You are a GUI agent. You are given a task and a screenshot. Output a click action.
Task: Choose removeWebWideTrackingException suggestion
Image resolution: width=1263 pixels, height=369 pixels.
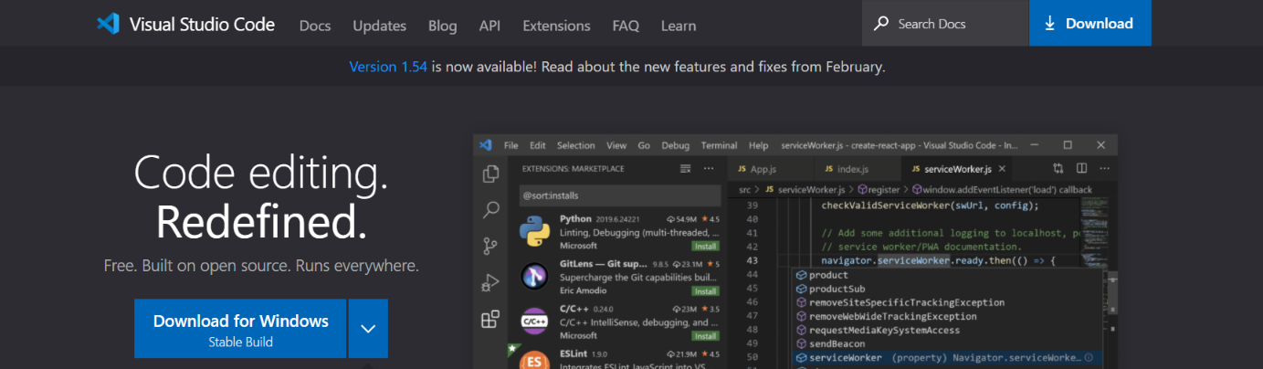pyautogui.click(x=947, y=316)
